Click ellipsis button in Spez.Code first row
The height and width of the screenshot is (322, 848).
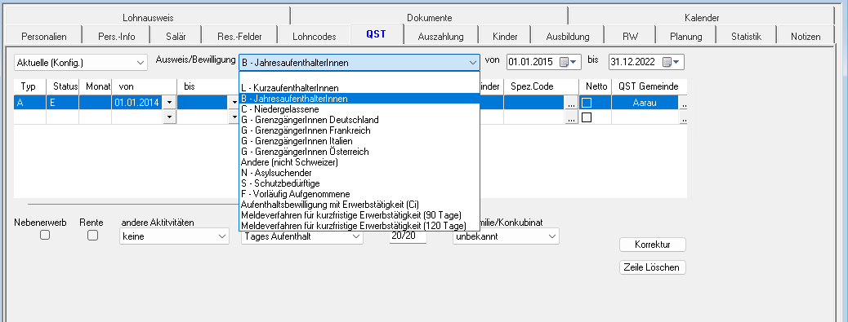pos(571,103)
